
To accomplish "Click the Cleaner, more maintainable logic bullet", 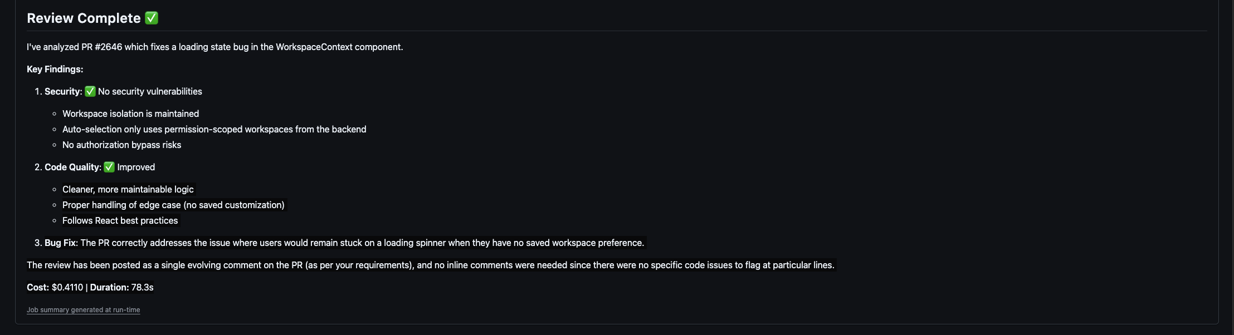I will click(x=128, y=189).
